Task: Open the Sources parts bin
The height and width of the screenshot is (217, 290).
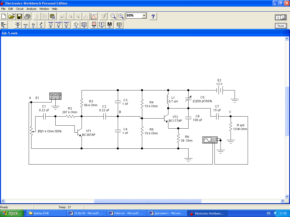Action: pyautogui.click(x=18, y=25)
